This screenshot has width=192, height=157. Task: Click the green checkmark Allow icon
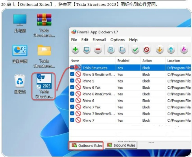pyautogui.click(x=135, y=50)
